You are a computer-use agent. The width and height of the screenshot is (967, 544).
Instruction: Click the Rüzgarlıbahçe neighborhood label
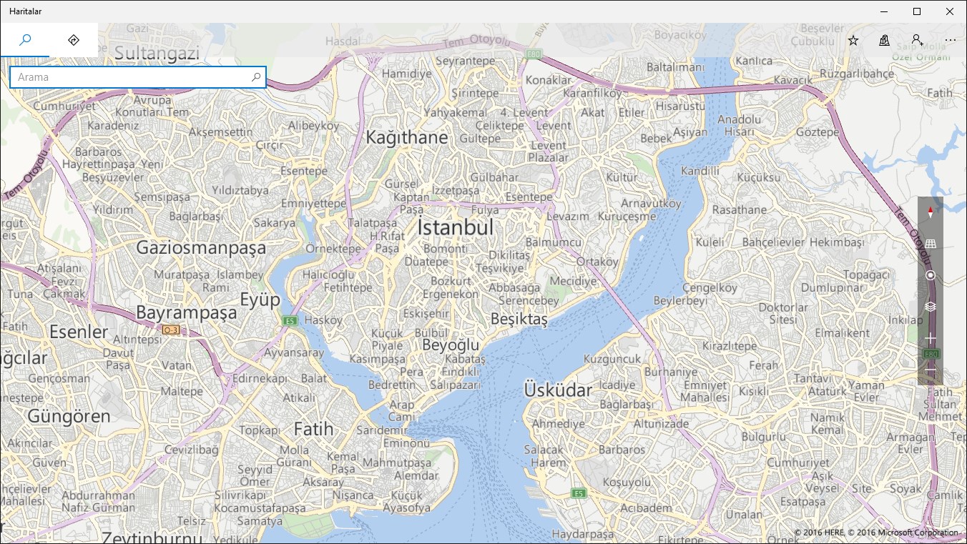857,74
